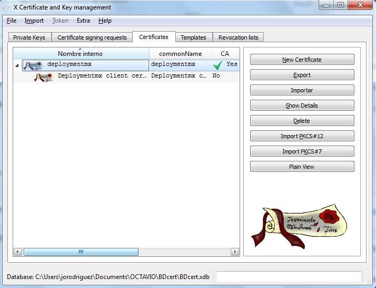
Task: Open the File menu
Action: pyautogui.click(x=12, y=21)
